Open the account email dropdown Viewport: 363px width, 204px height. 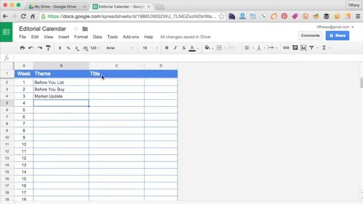point(335,27)
